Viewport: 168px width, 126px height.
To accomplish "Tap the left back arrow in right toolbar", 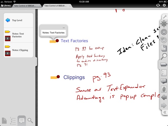I will click(x=164, y=97).
